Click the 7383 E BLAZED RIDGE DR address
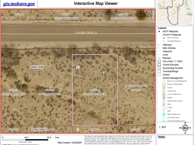This screenshot has height=145, width=194. pos(122,18)
